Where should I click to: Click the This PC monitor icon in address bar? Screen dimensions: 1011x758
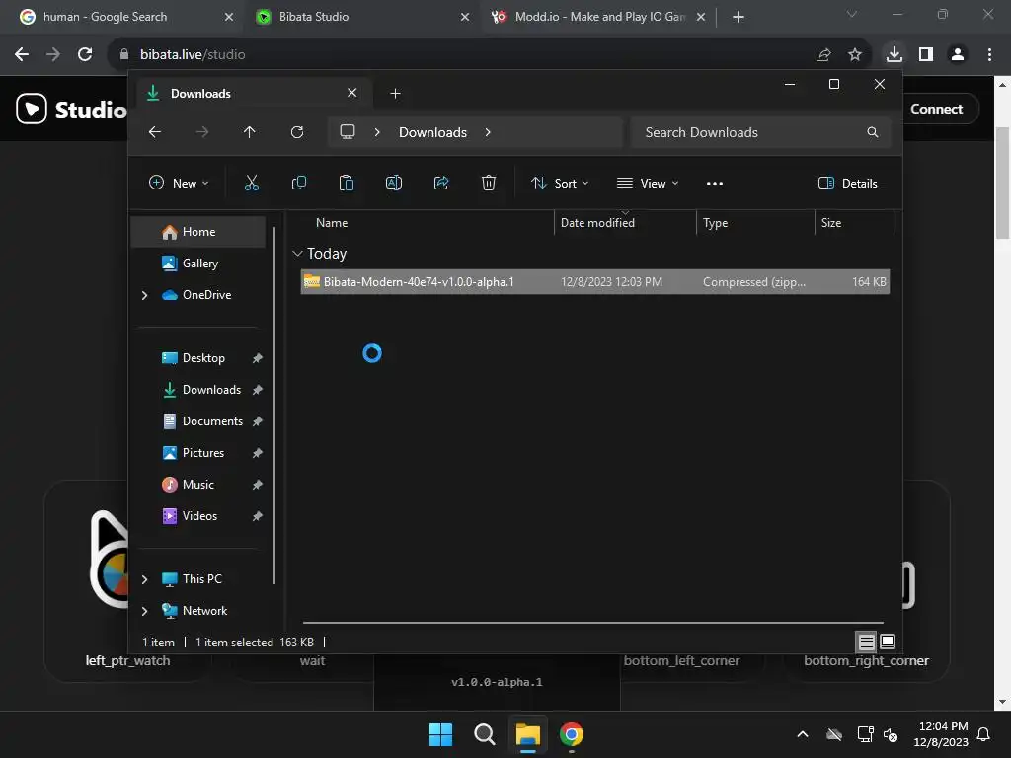click(348, 132)
